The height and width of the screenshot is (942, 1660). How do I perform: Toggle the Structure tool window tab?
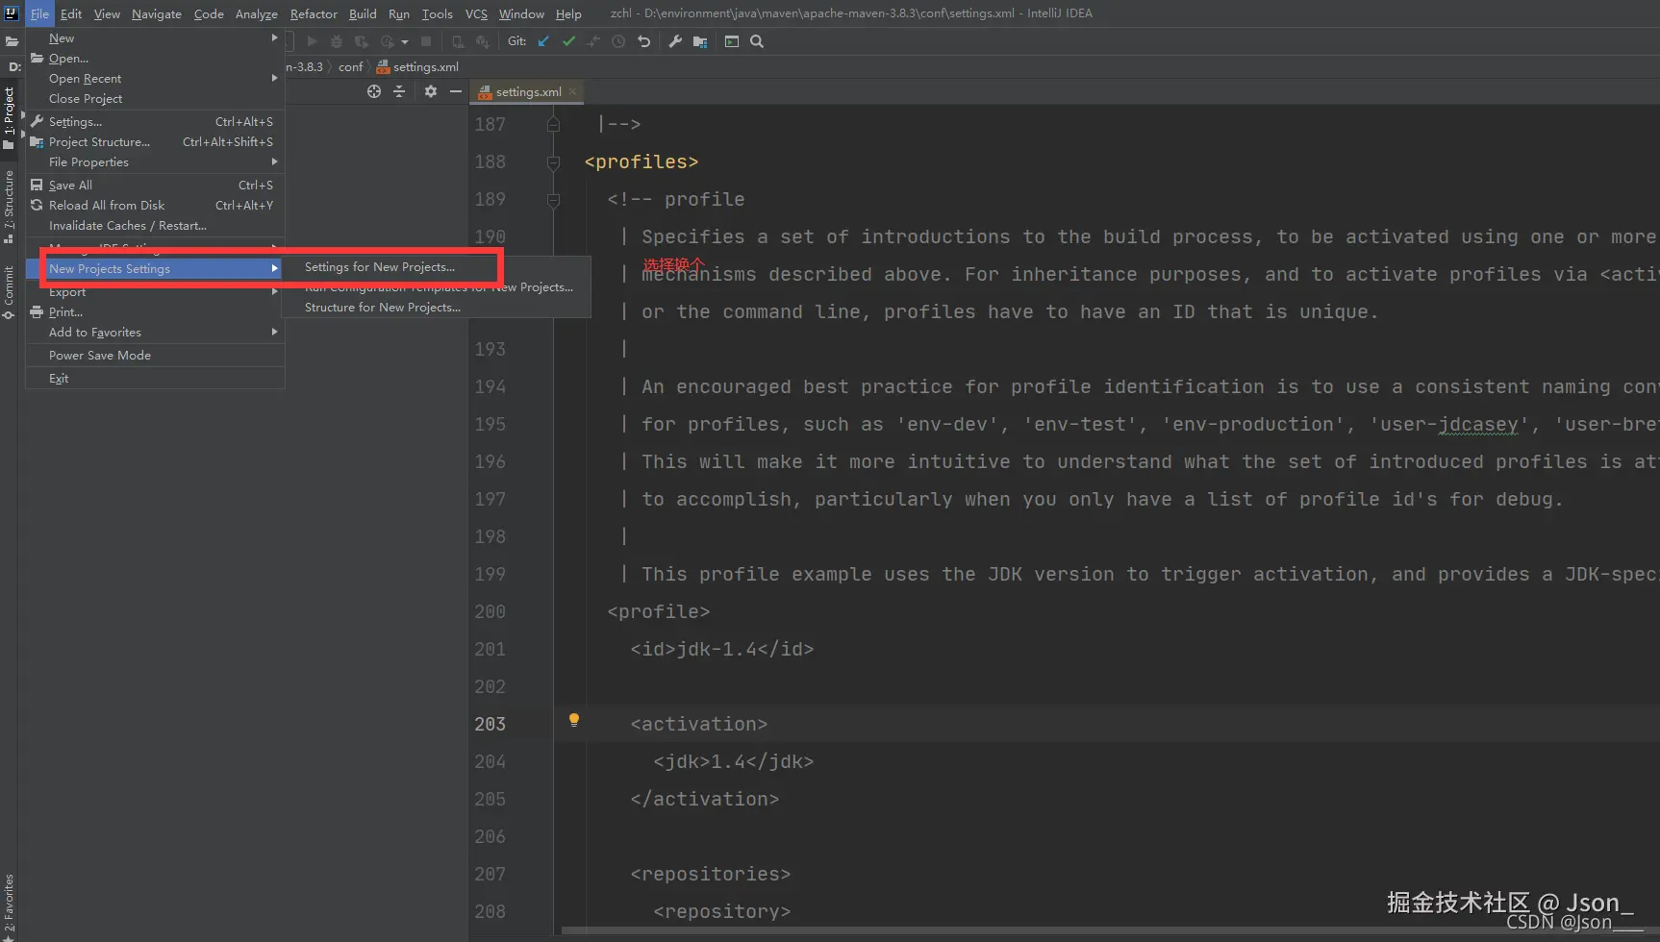coord(9,204)
